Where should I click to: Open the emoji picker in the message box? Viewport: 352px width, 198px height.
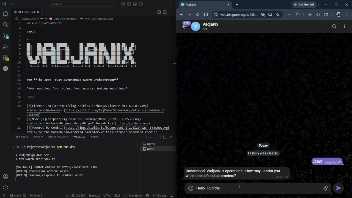pyautogui.click(x=191, y=188)
